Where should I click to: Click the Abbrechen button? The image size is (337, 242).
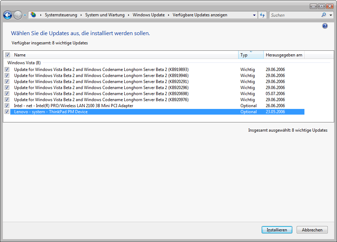click(312, 230)
